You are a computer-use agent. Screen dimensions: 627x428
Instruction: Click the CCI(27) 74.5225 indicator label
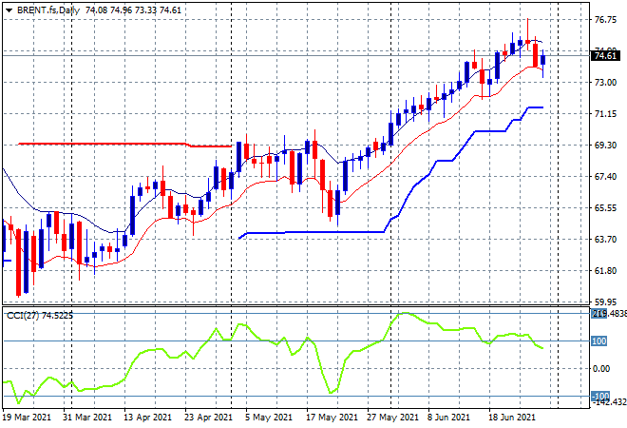40,316
